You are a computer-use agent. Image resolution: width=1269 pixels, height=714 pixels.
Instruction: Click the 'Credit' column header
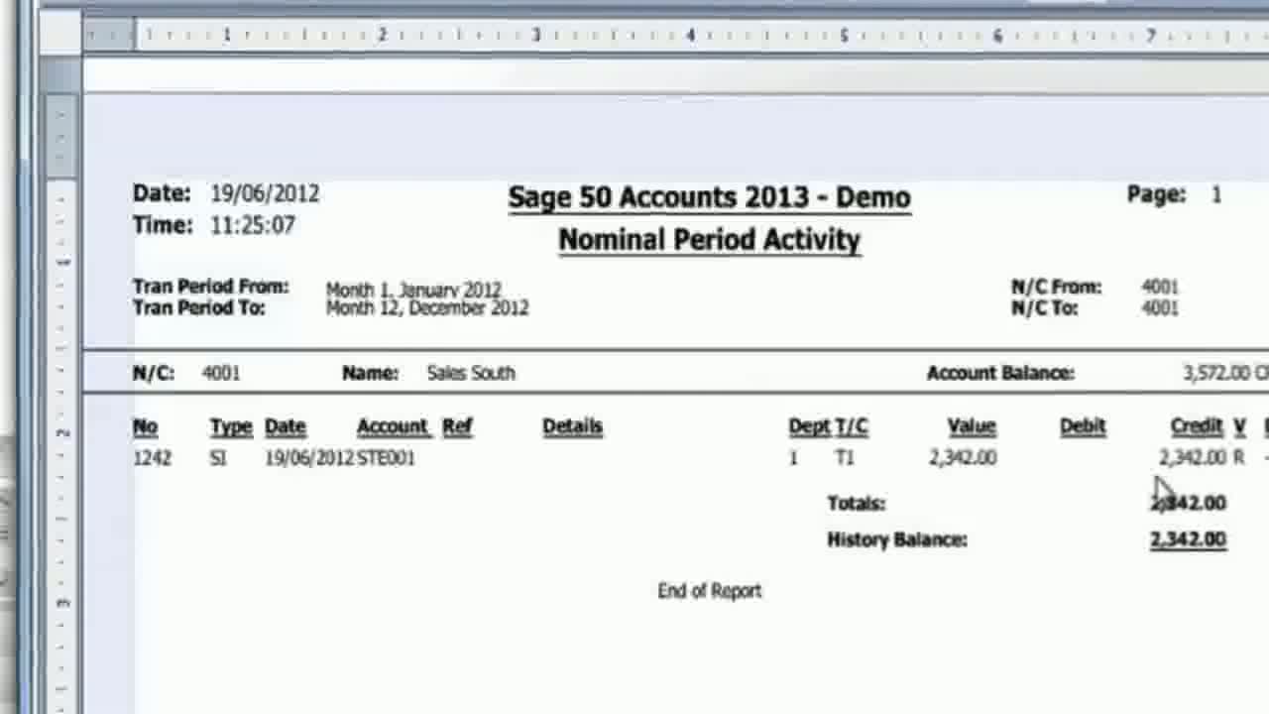click(1197, 426)
